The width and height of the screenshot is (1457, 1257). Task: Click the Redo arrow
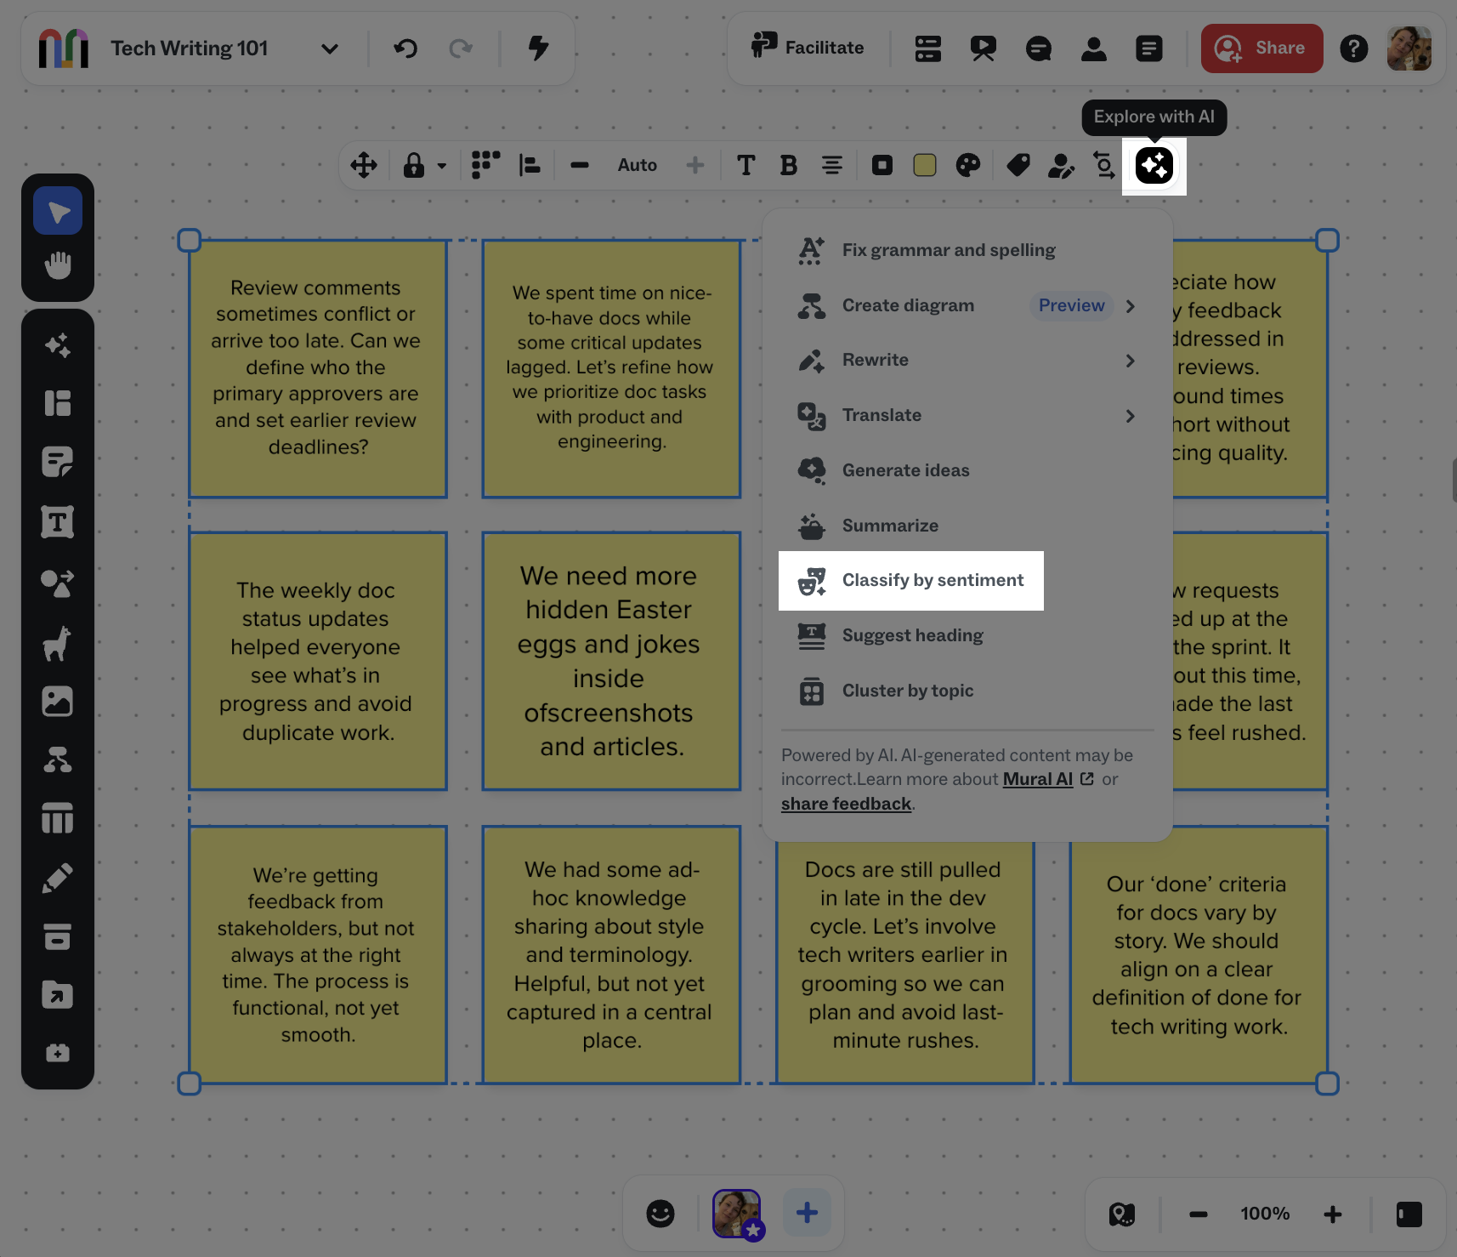coord(461,48)
